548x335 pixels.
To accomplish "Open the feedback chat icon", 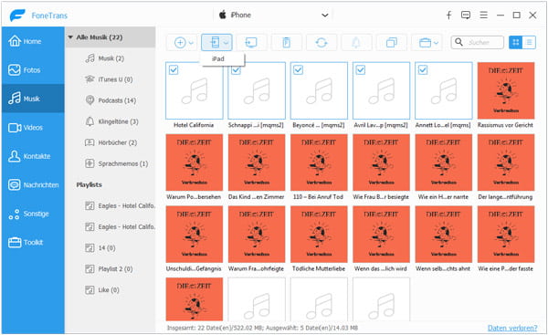I will (466, 15).
